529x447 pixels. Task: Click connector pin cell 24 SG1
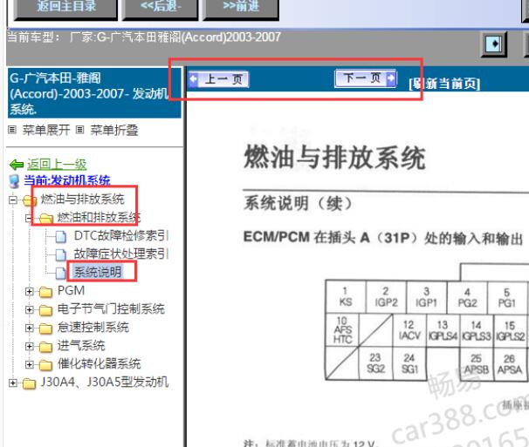pos(409,363)
